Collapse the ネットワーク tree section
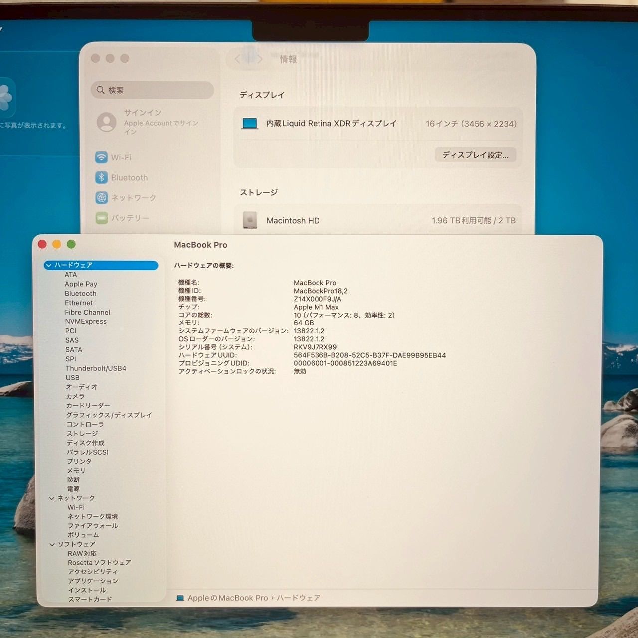Screen dimensions: 638x638 tap(52, 497)
